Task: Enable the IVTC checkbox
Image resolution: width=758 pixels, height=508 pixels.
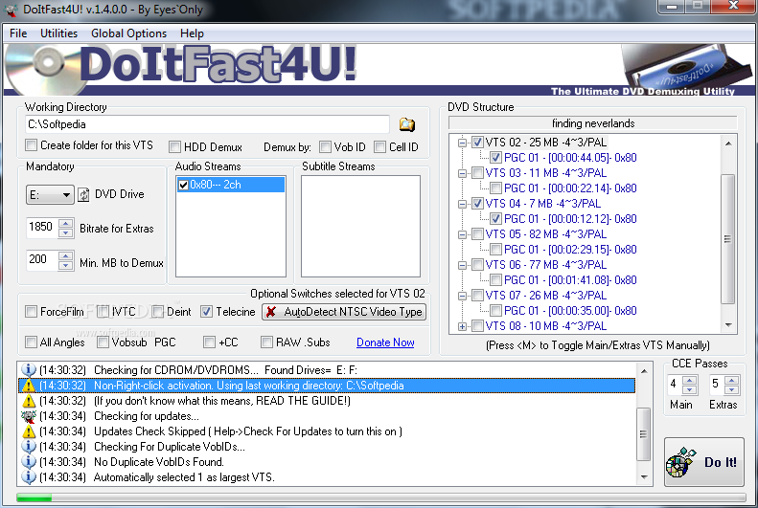Action: (x=103, y=312)
